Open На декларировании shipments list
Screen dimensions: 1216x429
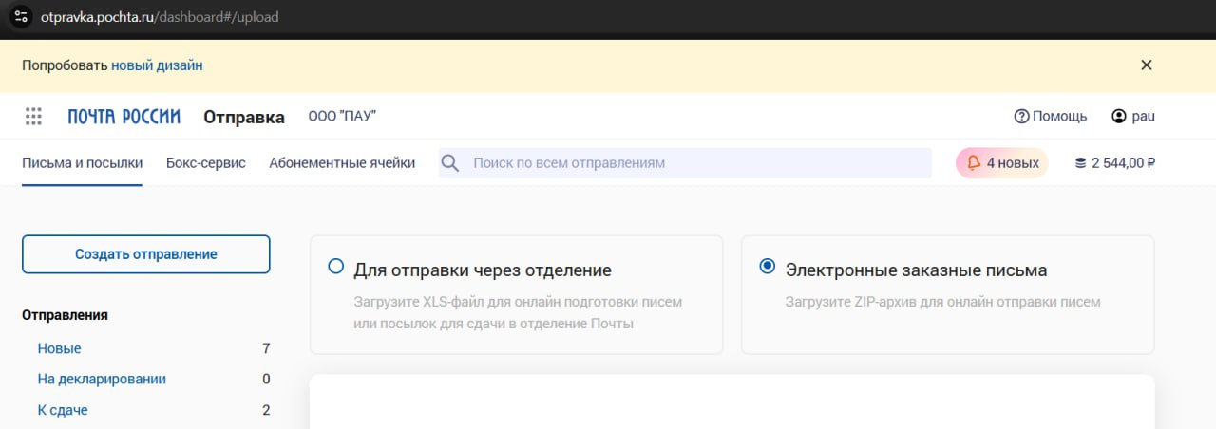pos(102,379)
